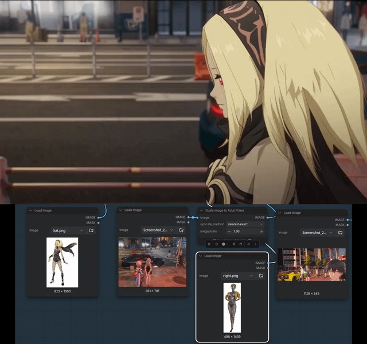The width and height of the screenshot is (367, 344).
Task: Click the Load Image title of kat.png node
Action: [43, 210]
